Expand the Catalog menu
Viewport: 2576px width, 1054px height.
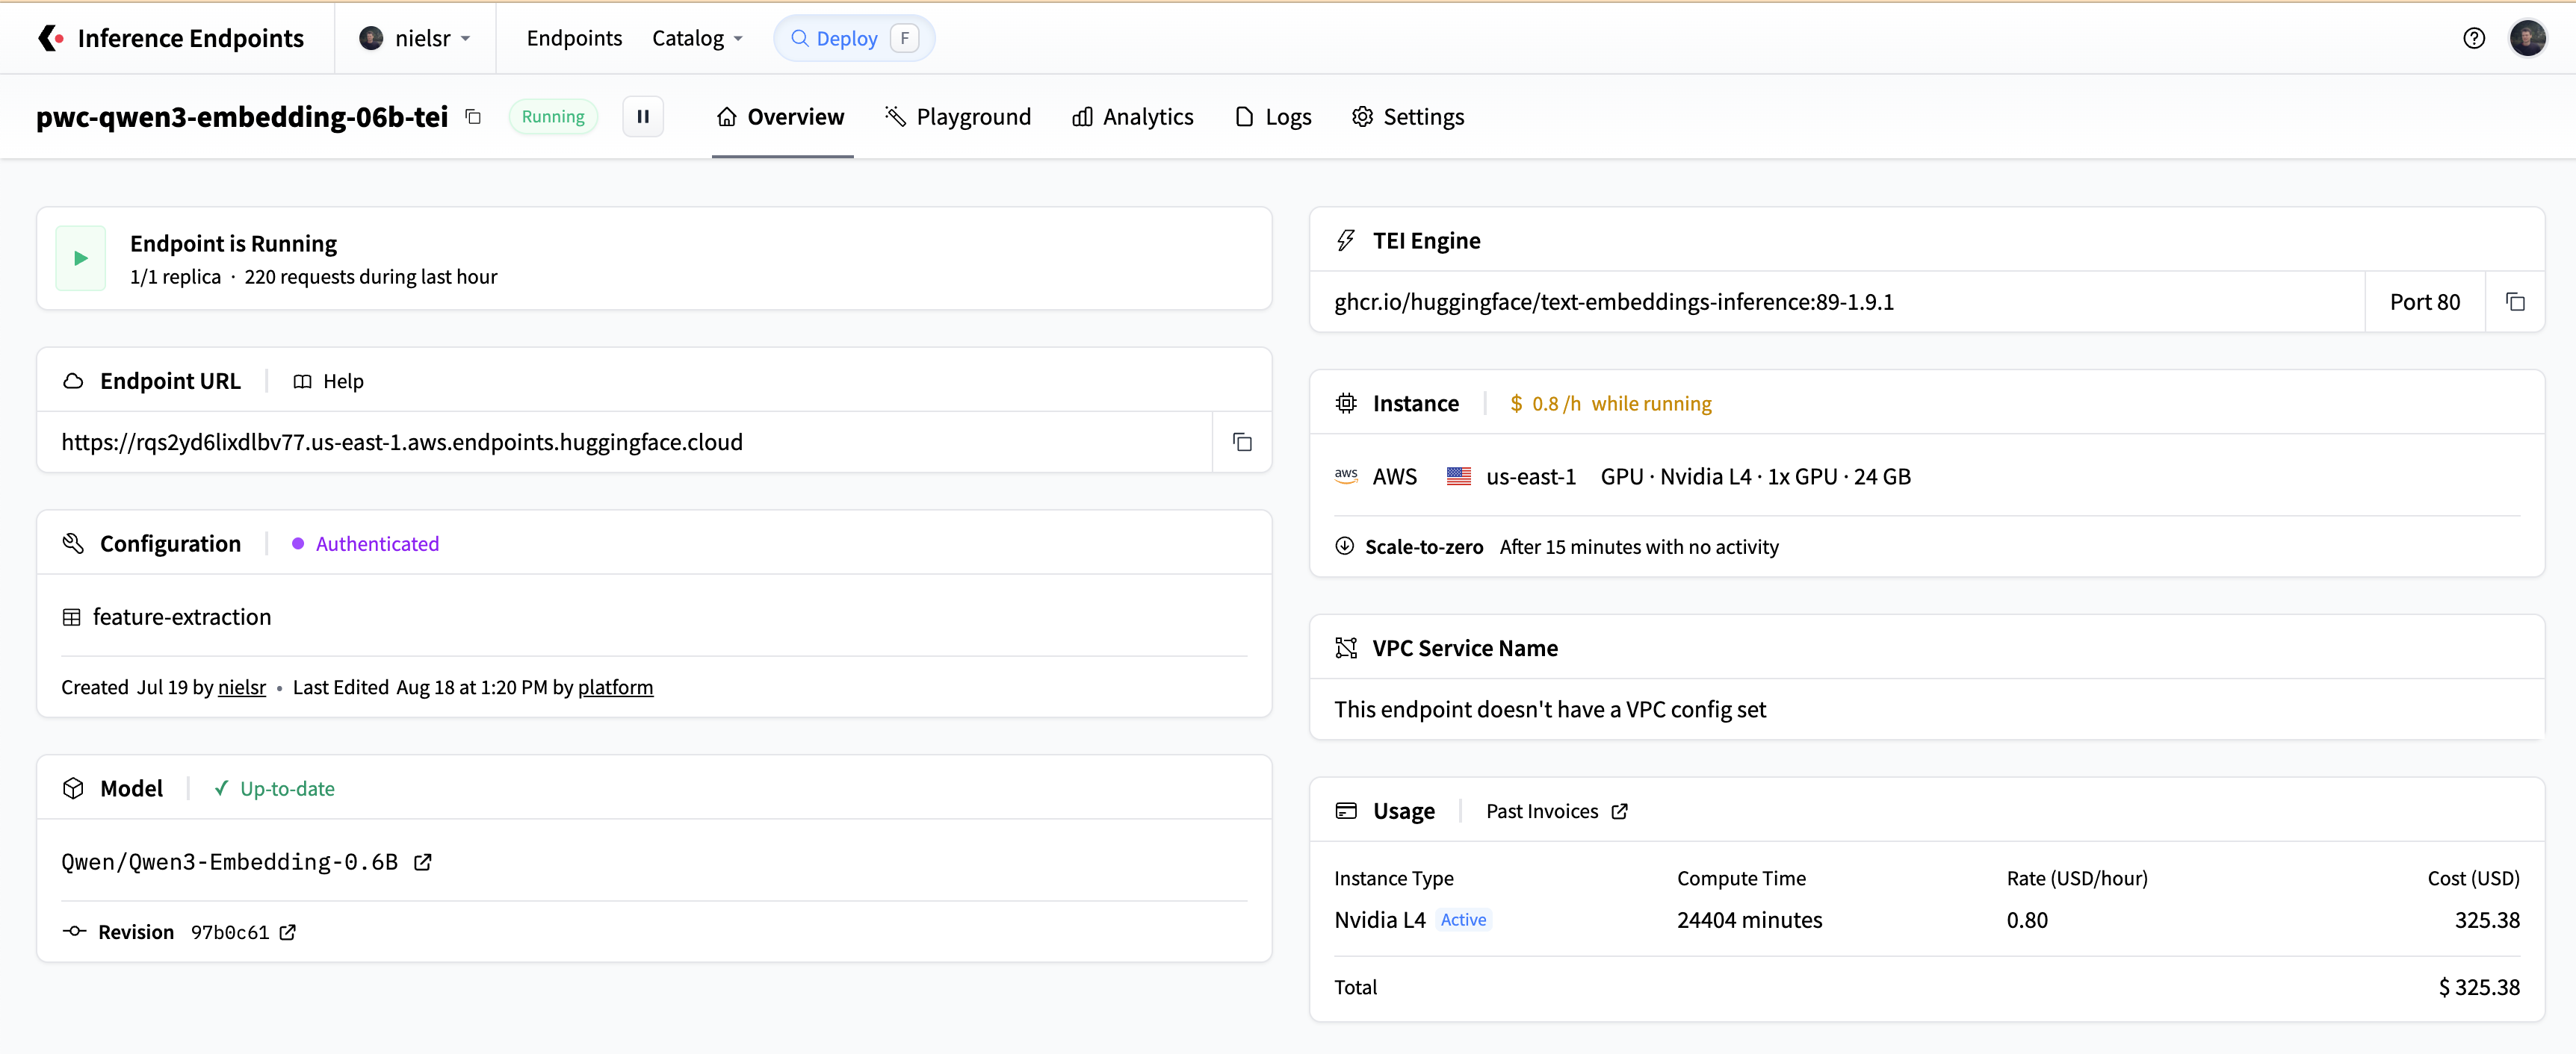point(698,38)
